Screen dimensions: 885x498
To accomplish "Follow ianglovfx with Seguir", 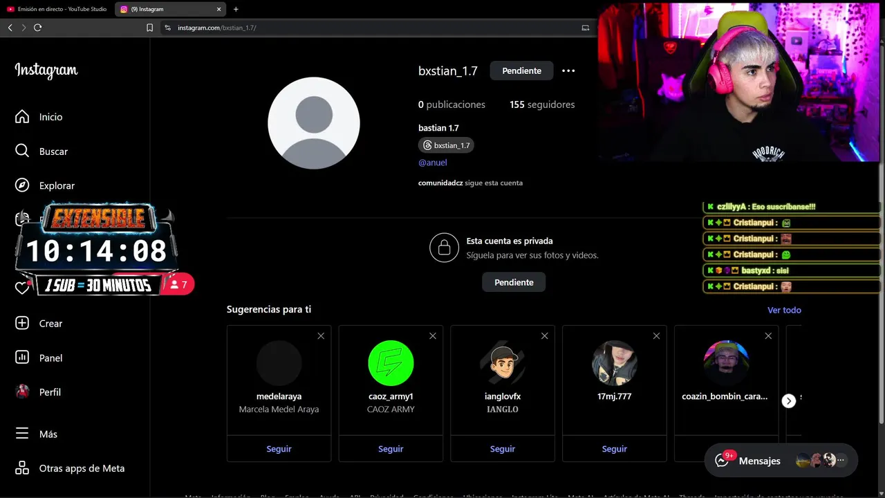I will (x=503, y=449).
